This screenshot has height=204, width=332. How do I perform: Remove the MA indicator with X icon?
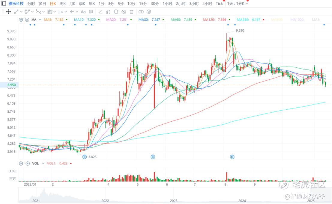[27, 20]
